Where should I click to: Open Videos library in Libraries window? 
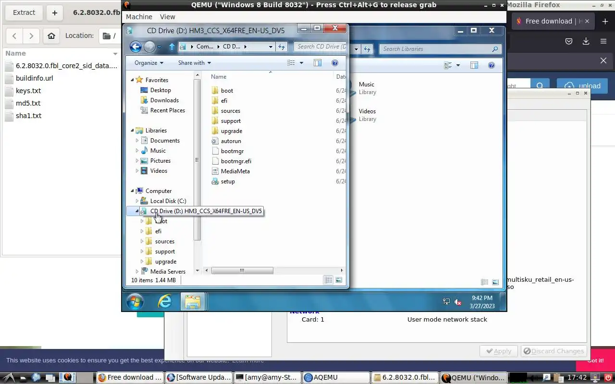click(367, 115)
